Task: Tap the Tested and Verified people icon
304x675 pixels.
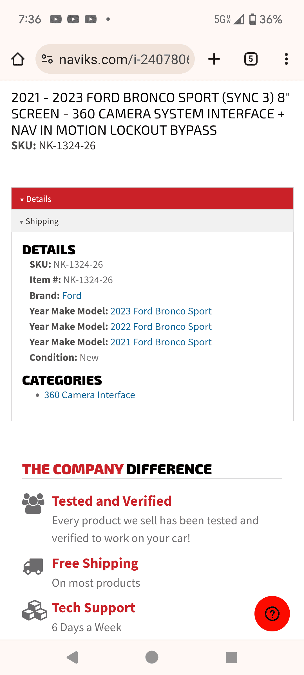Action: point(33,503)
